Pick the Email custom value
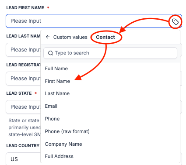The height and width of the screenshot is (165, 186). tap(51, 106)
